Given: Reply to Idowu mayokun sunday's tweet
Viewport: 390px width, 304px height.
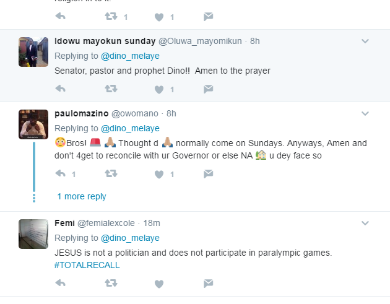Looking at the screenshot, I should tap(61, 89).
